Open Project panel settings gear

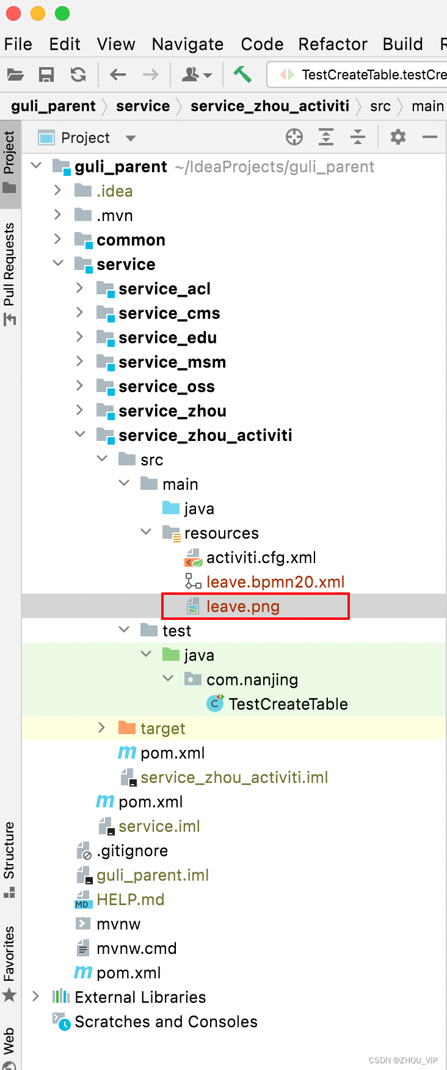coord(398,137)
